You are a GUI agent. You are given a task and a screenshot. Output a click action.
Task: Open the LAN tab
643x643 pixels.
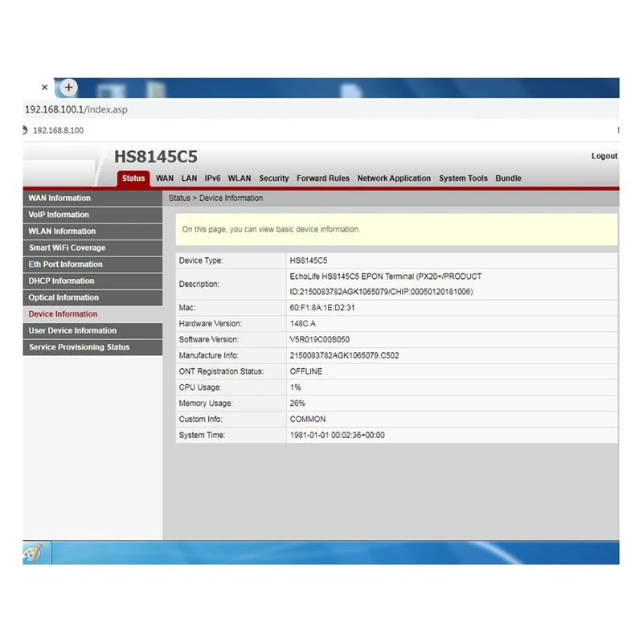[x=189, y=178]
